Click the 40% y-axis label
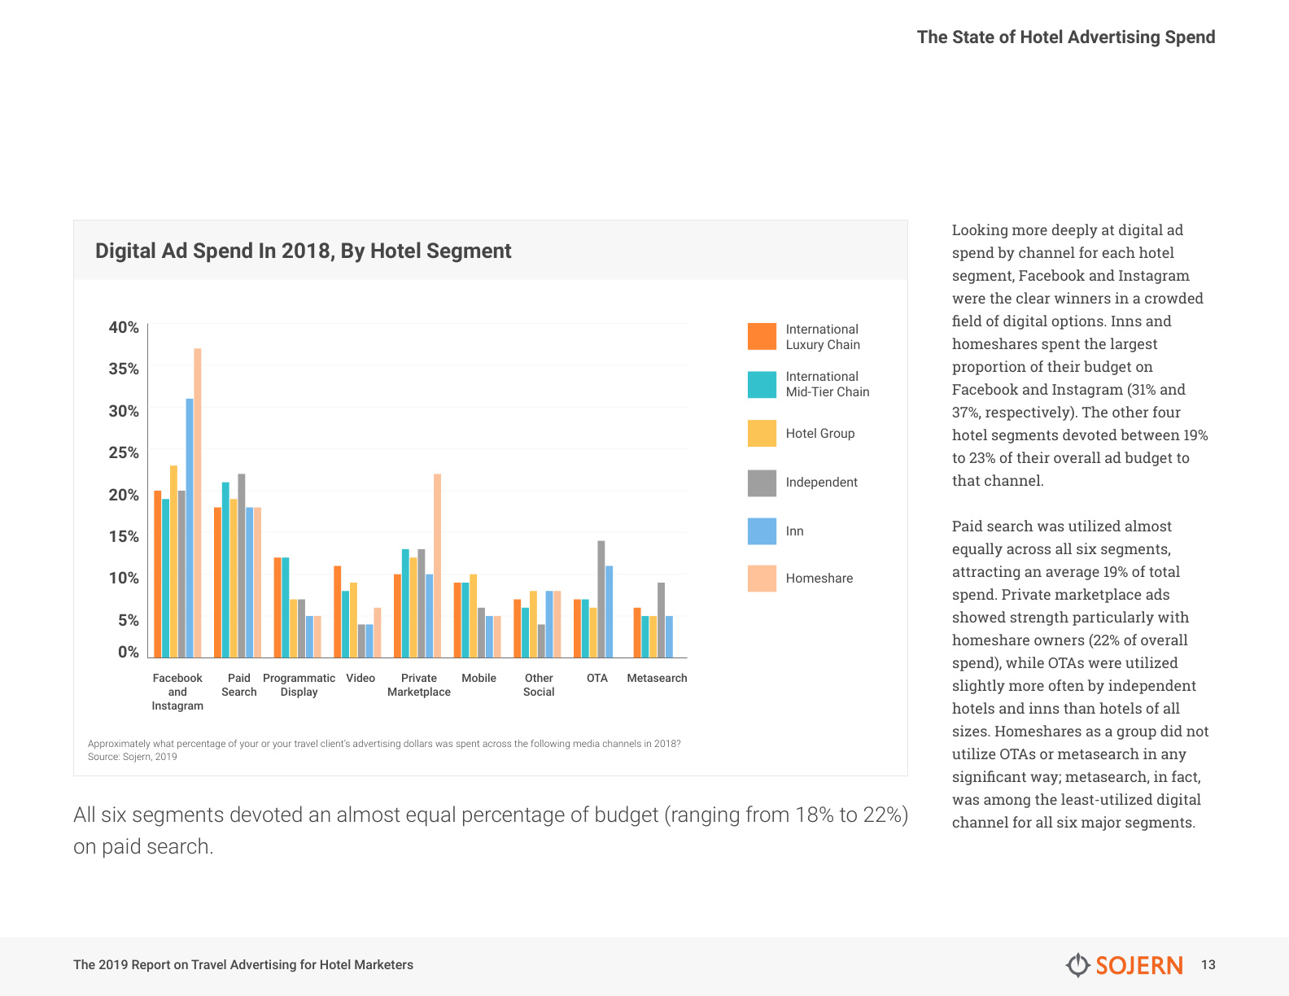 tap(124, 327)
